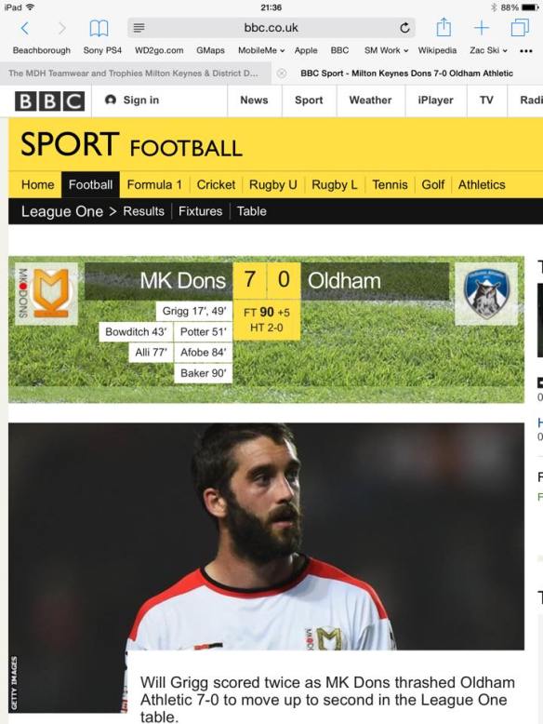Select the Formula 1 sport tab
The width and height of the screenshot is (543, 724).
coord(154,184)
